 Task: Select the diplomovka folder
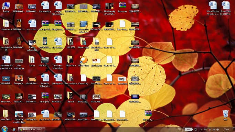(6, 25)
